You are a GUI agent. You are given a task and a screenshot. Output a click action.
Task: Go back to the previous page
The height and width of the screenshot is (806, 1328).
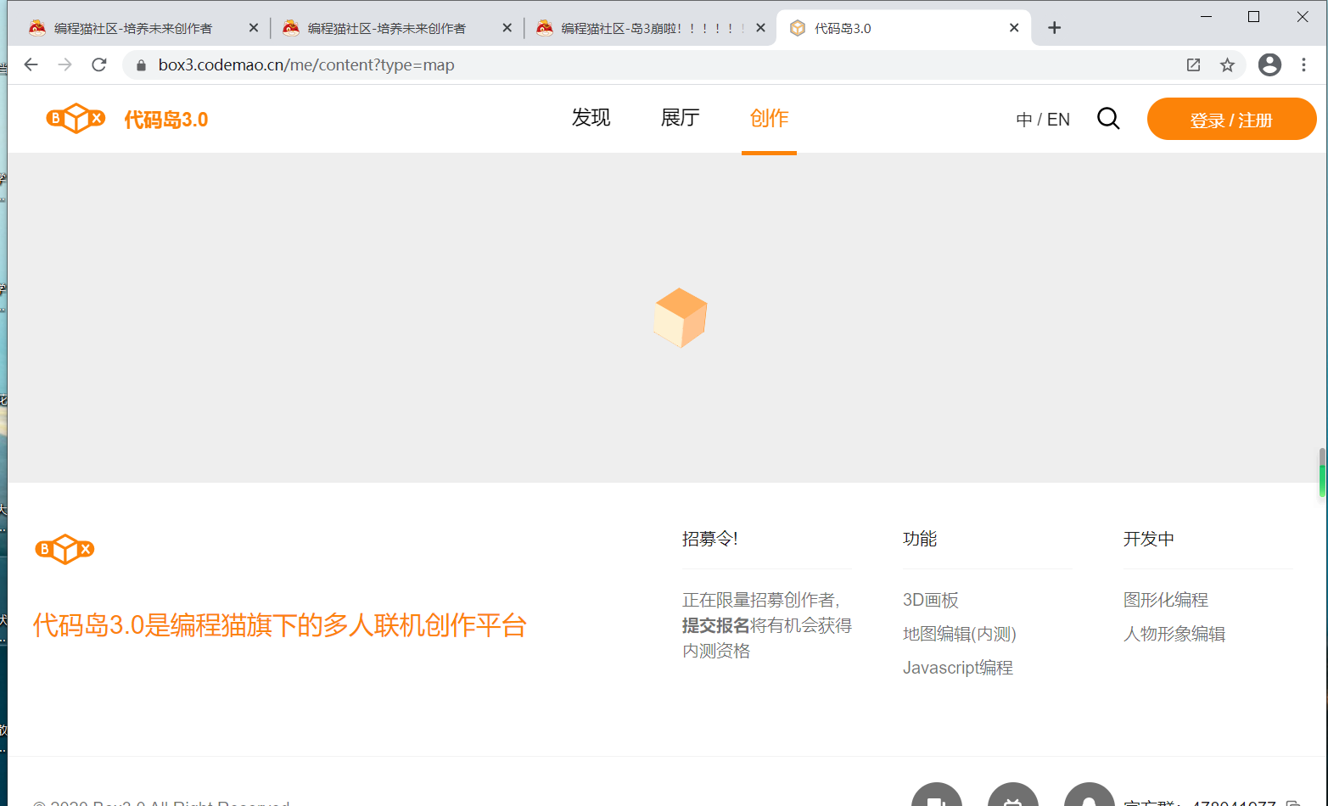tap(31, 64)
